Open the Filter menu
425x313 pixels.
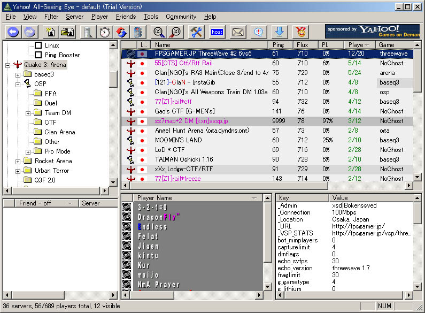tap(51, 17)
